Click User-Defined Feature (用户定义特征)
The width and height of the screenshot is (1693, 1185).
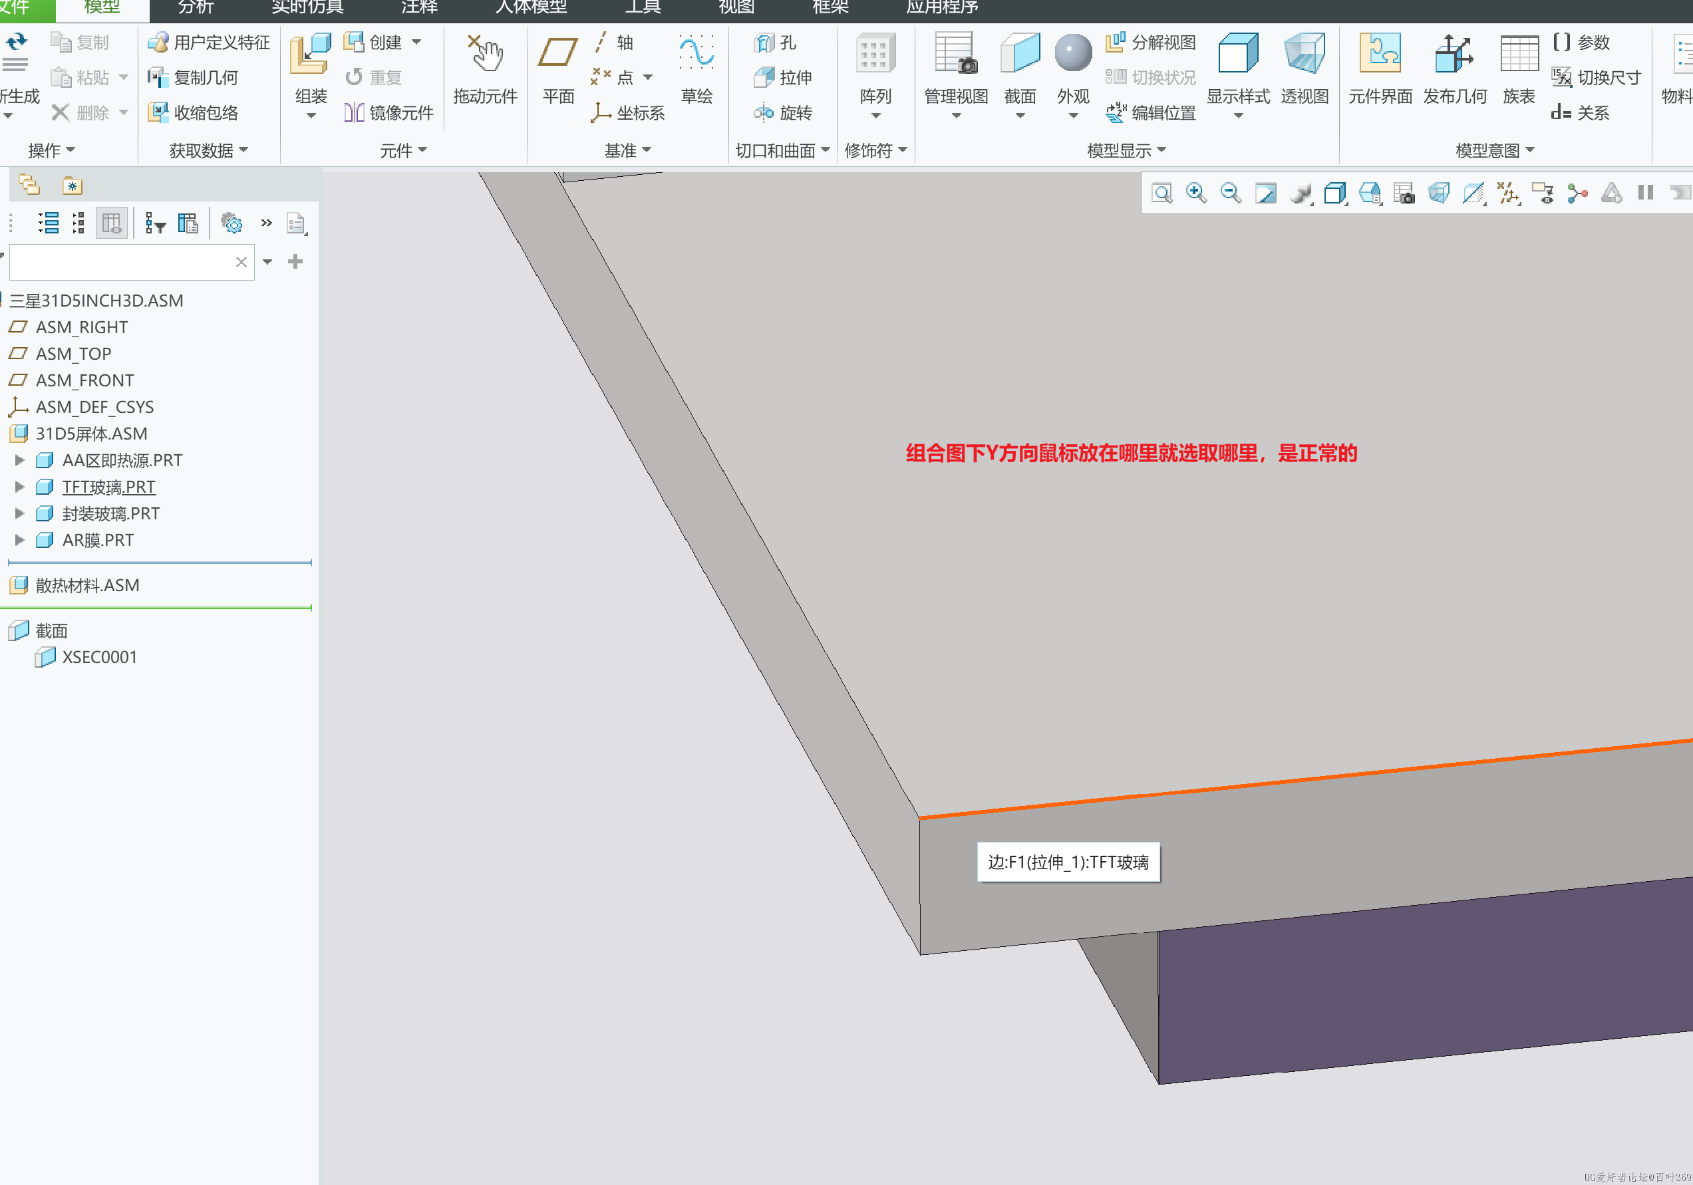pyautogui.click(x=209, y=43)
